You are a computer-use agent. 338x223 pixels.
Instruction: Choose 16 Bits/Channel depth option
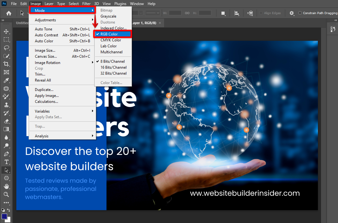113,67
